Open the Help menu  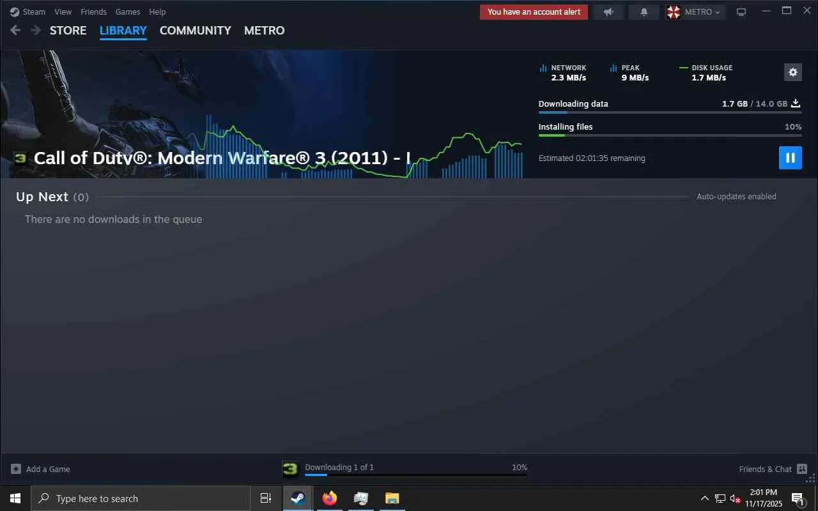[157, 11]
